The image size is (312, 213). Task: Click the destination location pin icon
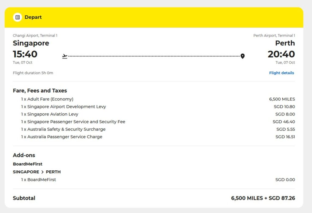click(x=243, y=56)
